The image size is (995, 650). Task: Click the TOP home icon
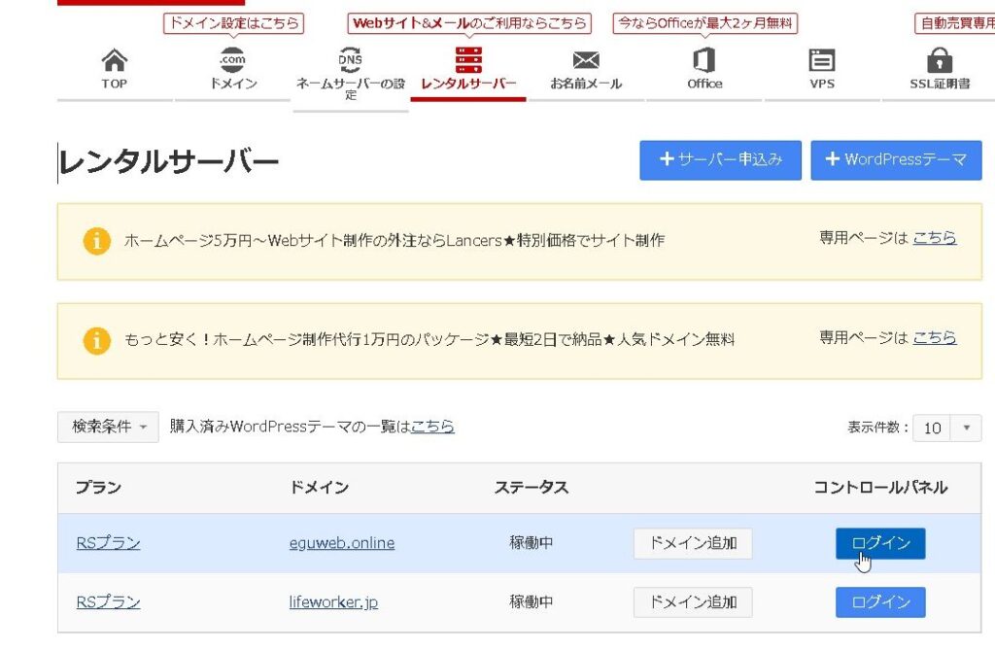coord(115,62)
